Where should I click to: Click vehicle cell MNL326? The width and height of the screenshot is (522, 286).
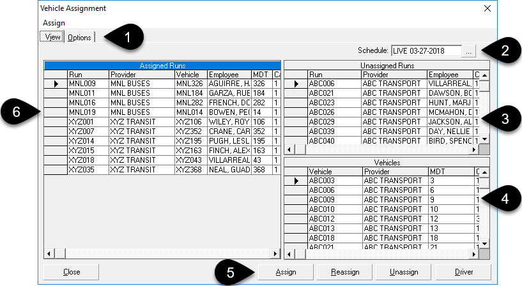tap(191, 84)
